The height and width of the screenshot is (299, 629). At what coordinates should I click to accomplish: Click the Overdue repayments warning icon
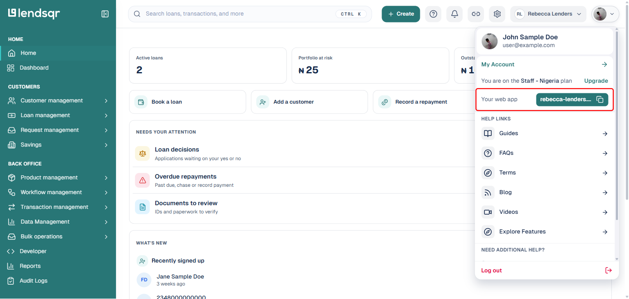[x=143, y=180]
